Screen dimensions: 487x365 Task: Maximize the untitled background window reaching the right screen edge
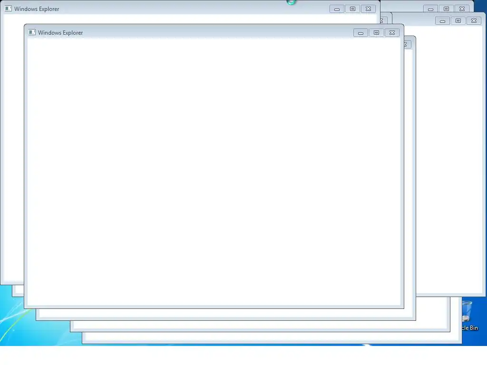[458, 21]
